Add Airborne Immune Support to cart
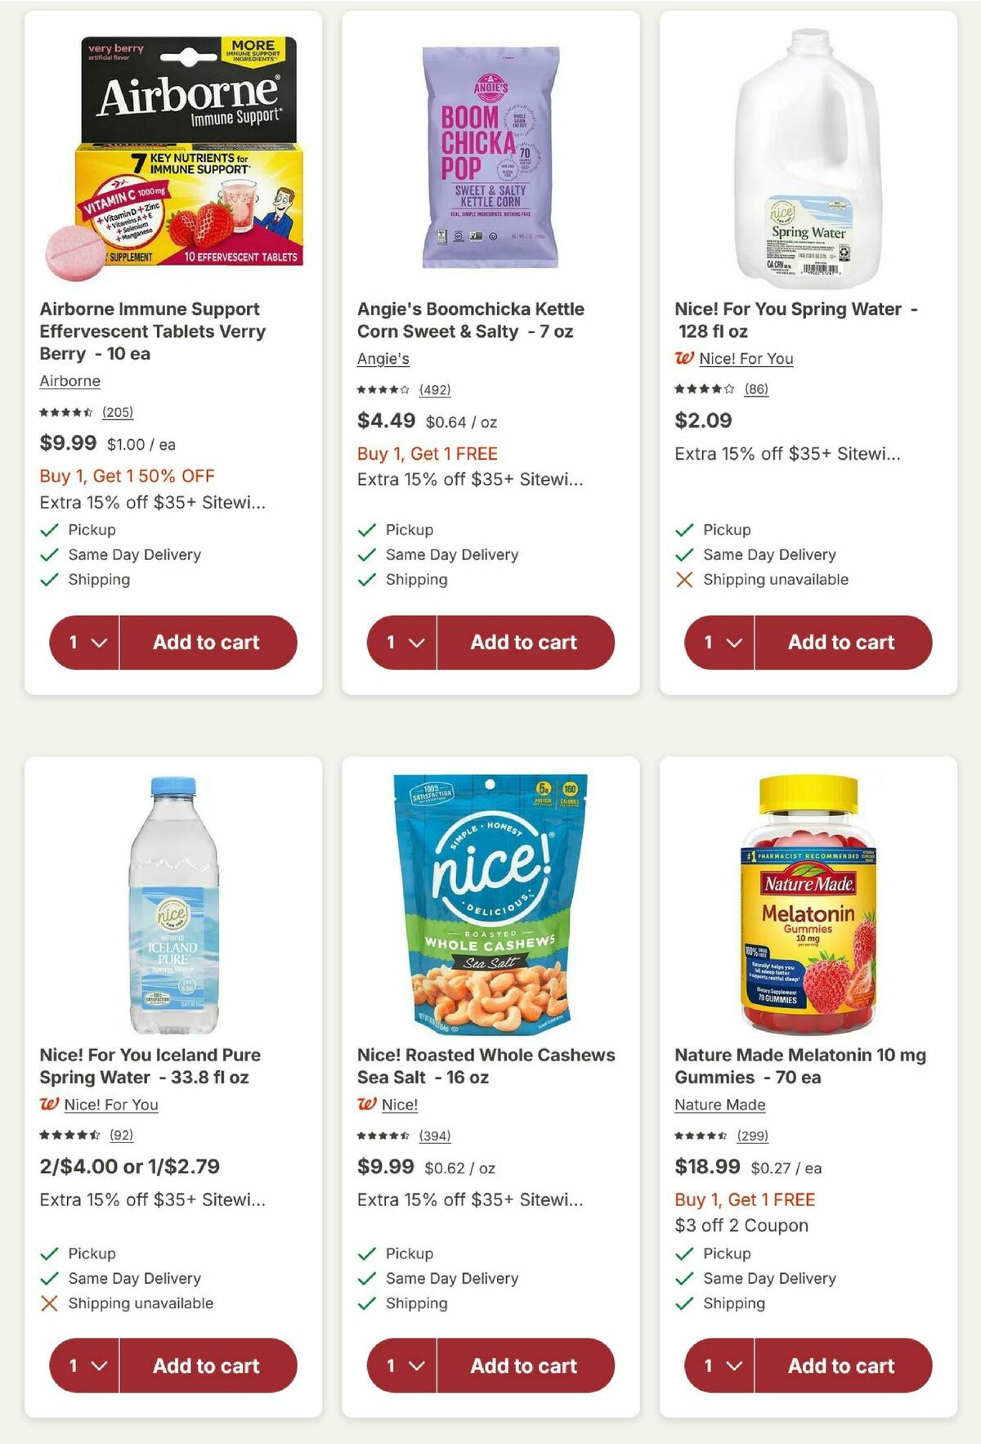 point(208,643)
